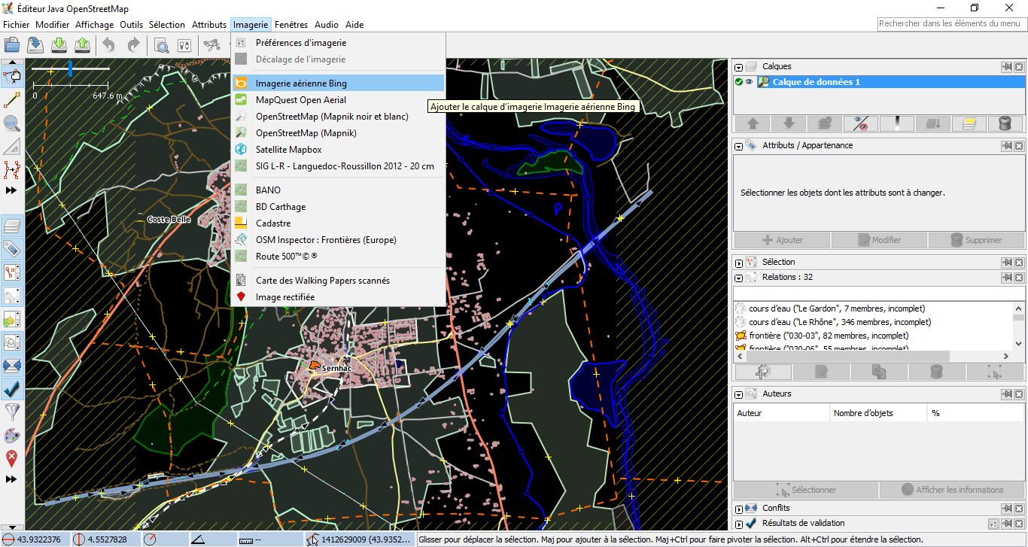The width and height of the screenshot is (1028, 547).
Task: Collapse the Calques panel arrow
Action: coord(739,67)
